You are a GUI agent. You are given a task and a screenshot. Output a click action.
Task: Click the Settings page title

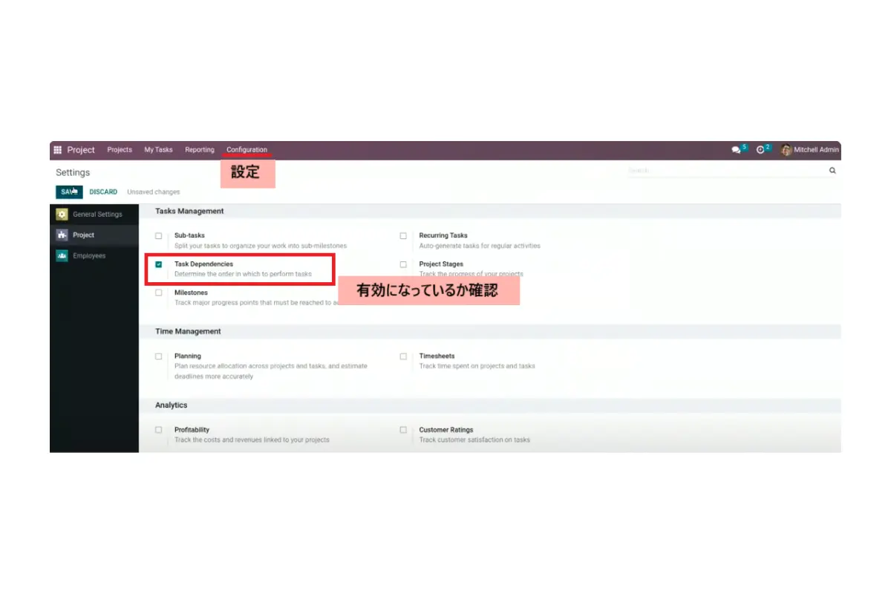click(73, 172)
